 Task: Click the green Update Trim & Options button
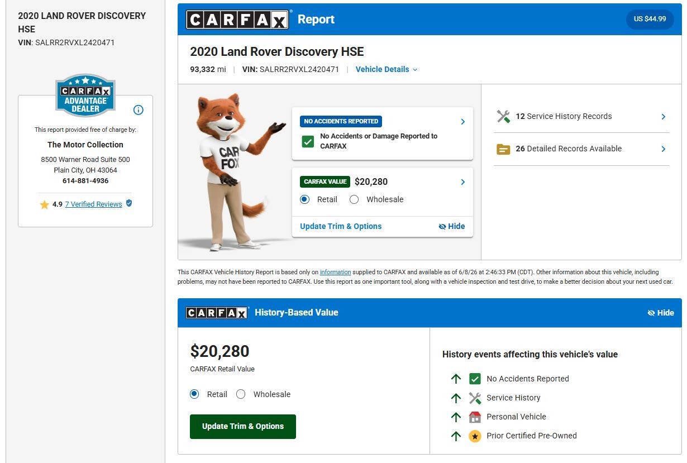tap(243, 426)
